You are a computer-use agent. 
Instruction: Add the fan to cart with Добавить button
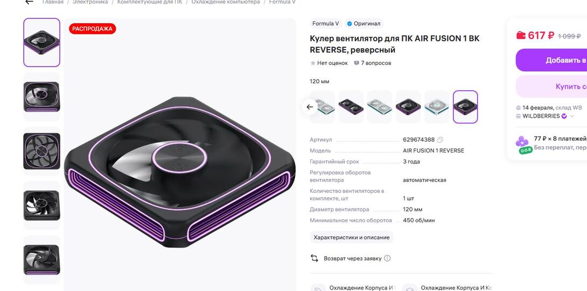coord(551,60)
